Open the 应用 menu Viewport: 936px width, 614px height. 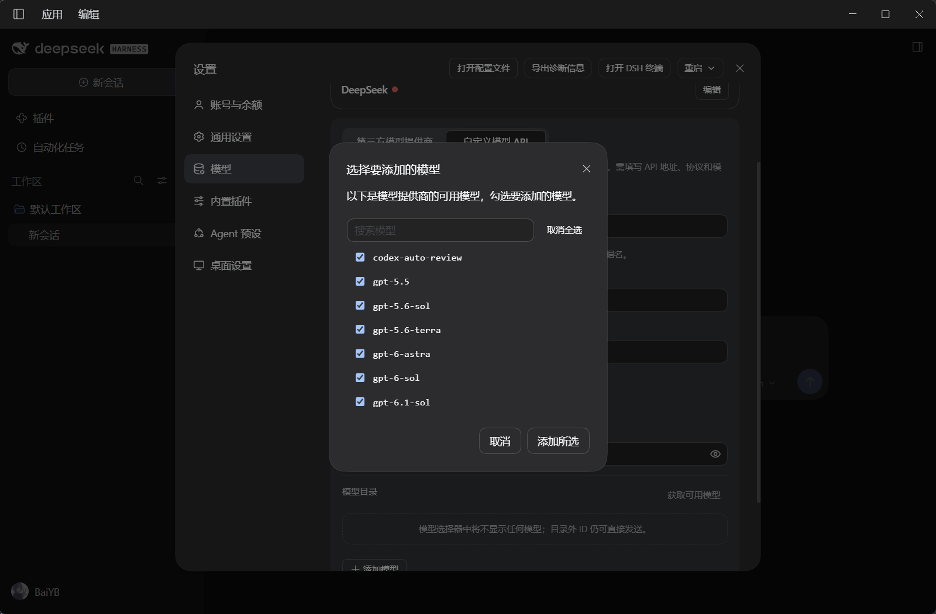click(x=52, y=14)
